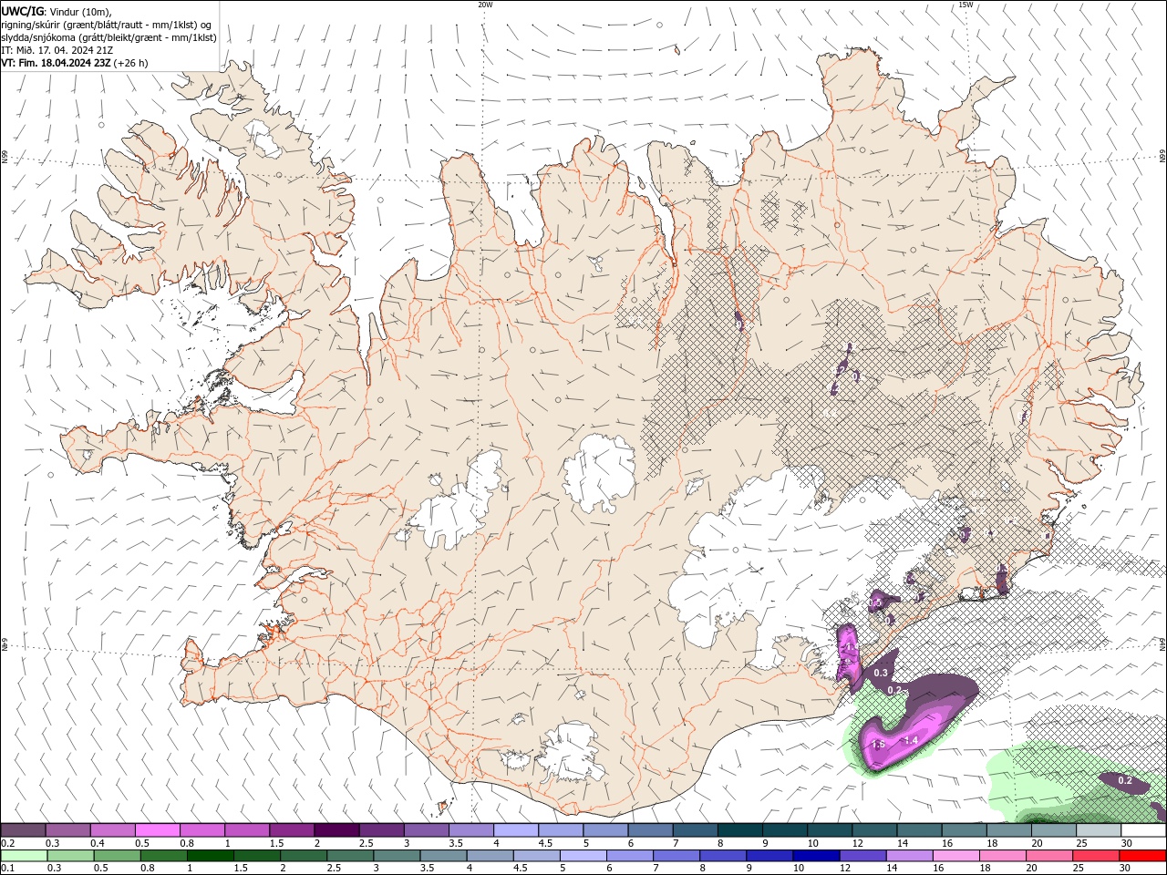Image resolution: width=1167 pixels, height=875 pixels.
Task: Select the 2.5 green swatch in lower legend
Action: coord(350,856)
